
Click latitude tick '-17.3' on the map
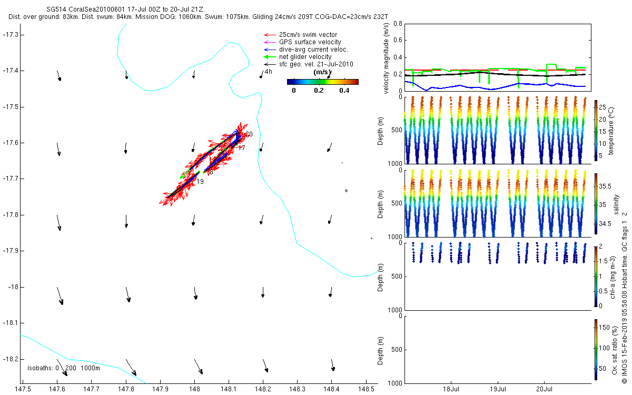[11, 34]
